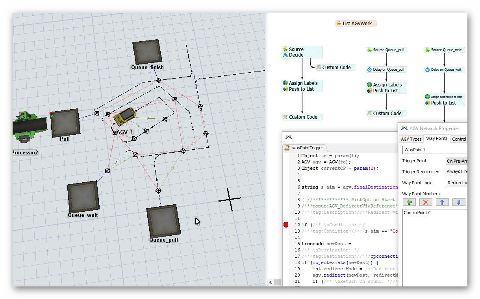Open the Trigger Point dropdown
Image resolution: width=480 pixels, height=299 pixels.
point(456,161)
